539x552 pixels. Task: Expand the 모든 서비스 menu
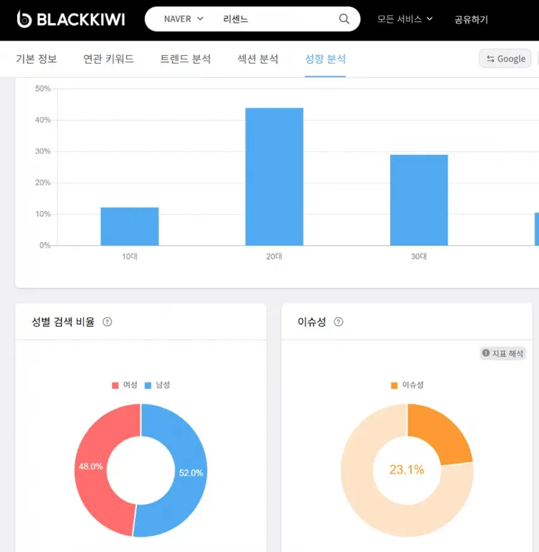pyautogui.click(x=405, y=19)
